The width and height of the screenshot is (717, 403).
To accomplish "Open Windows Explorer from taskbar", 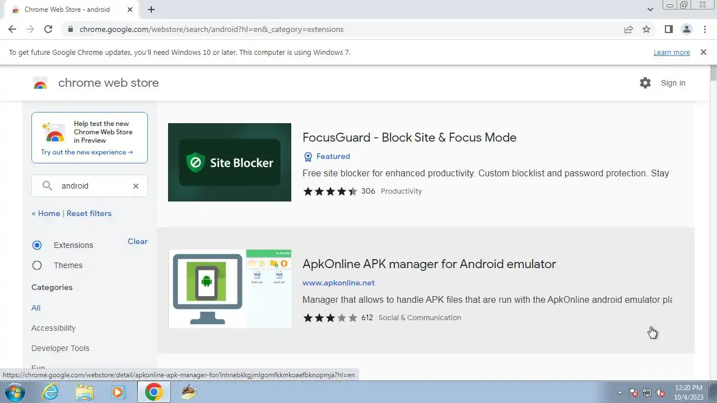I will click(85, 392).
